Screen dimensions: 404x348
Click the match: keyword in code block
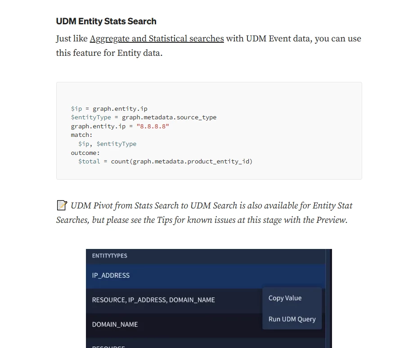pyautogui.click(x=82, y=135)
